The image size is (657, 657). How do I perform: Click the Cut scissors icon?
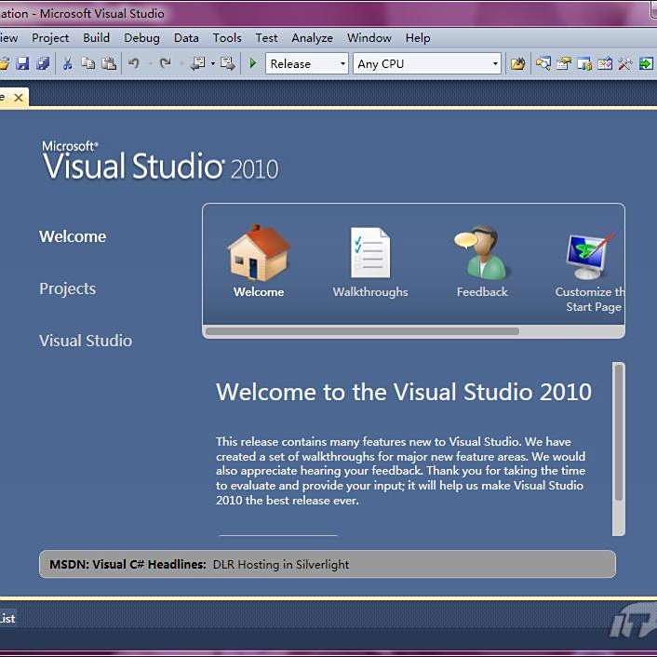pyautogui.click(x=67, y=63)
